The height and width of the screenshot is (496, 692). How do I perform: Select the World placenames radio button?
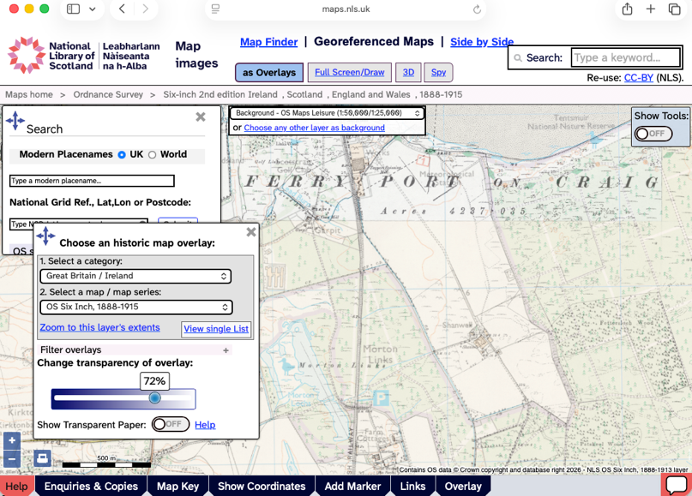coord(153,155)
